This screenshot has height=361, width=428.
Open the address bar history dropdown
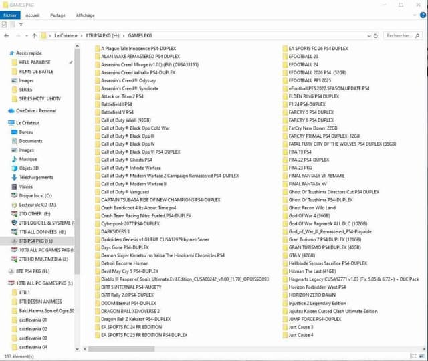[x=369, y=35]
